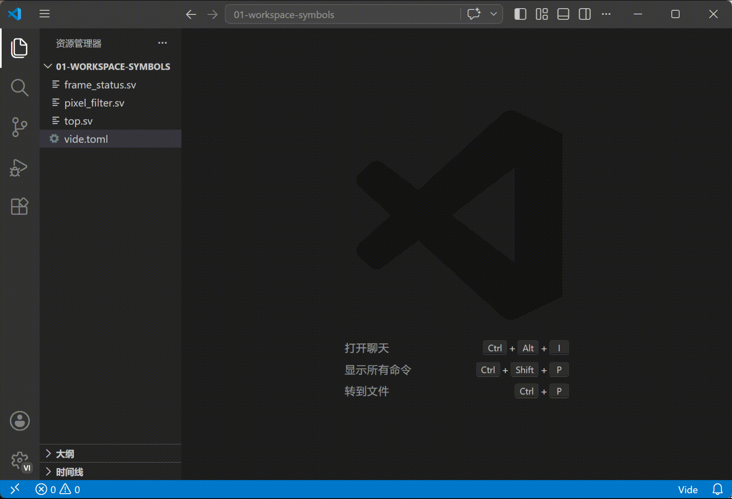Image resolution: width=732 pixels, height=499 pixels.
Task: Click the VS Code logo icon
Action: click(x=15, y=14)
